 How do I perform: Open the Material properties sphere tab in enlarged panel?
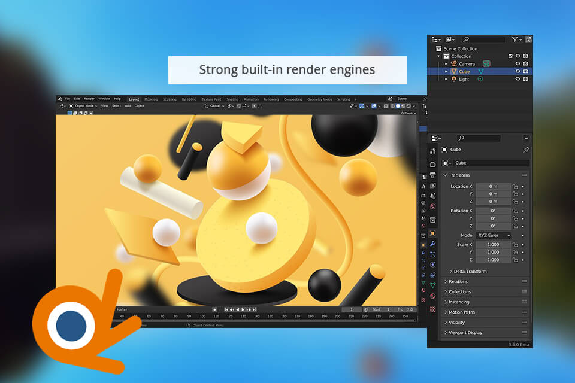tap(432, 296)
